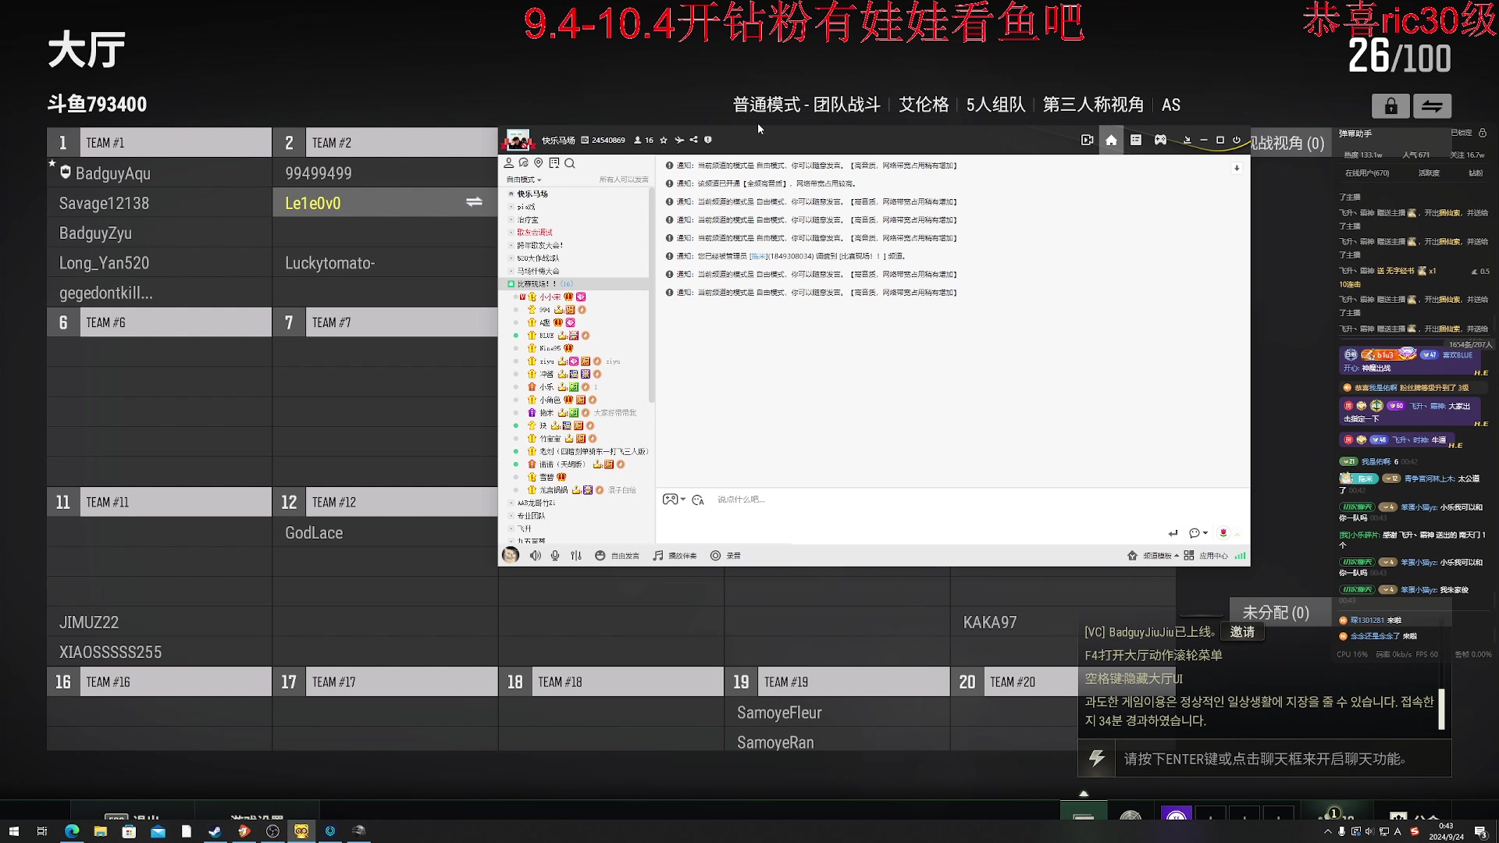Click the network signal bars icon
Screen dimensions: 1499x843
1241,556
